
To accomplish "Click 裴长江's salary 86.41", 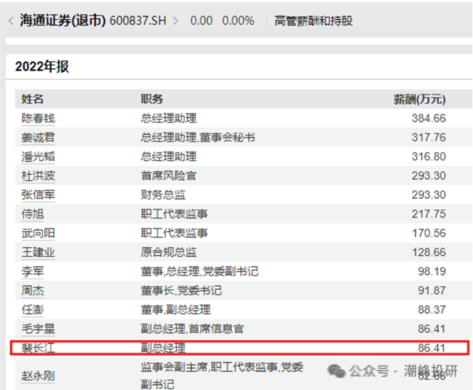I will click(x=431, y=348).
